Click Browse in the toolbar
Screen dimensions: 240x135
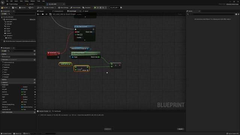click(x=22, y=7)
